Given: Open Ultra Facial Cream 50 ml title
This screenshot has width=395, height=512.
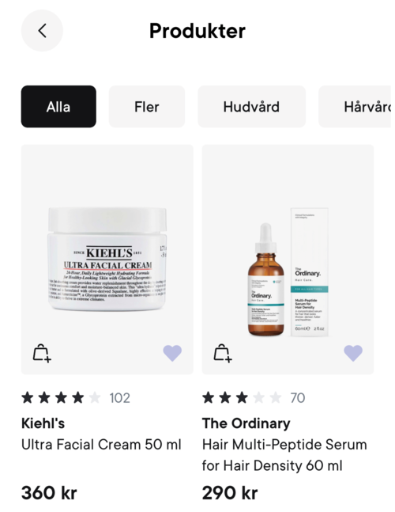Looking at the screenshot, I should [101, 445].
